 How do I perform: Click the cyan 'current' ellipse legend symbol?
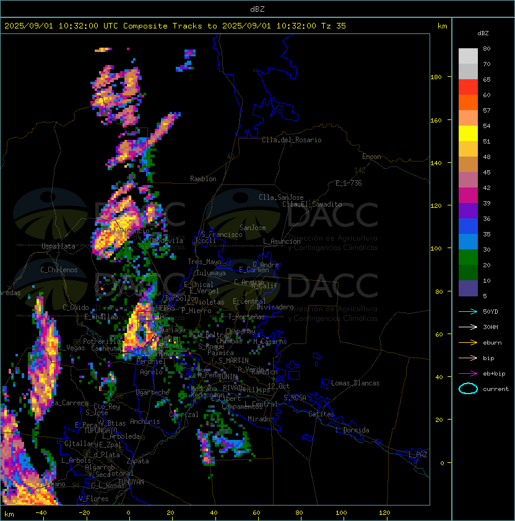(468, 389)
